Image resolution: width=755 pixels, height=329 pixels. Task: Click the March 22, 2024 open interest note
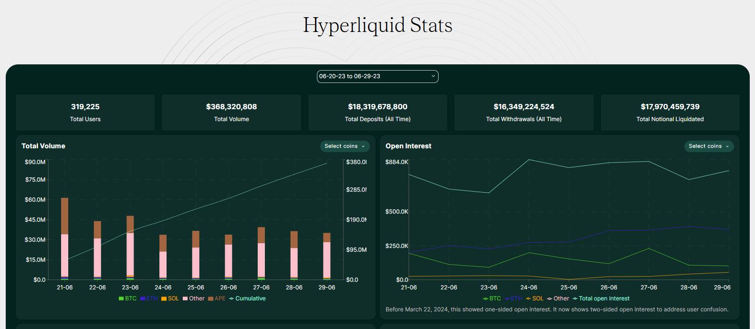557,309
